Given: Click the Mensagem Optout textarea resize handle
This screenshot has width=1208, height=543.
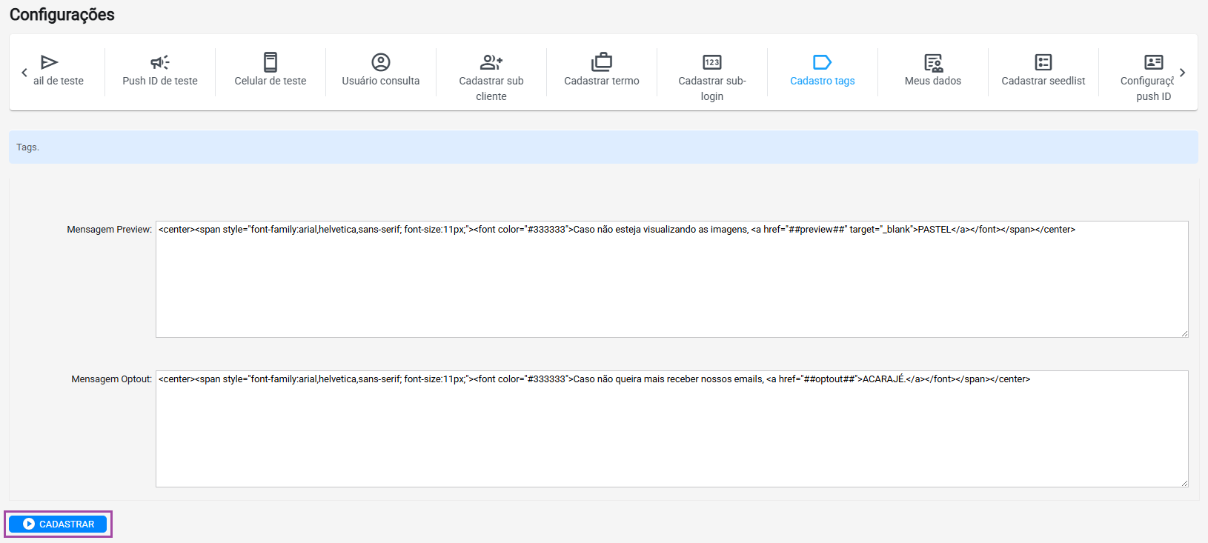Looking at the screenshot, I should pos(1184,483).
